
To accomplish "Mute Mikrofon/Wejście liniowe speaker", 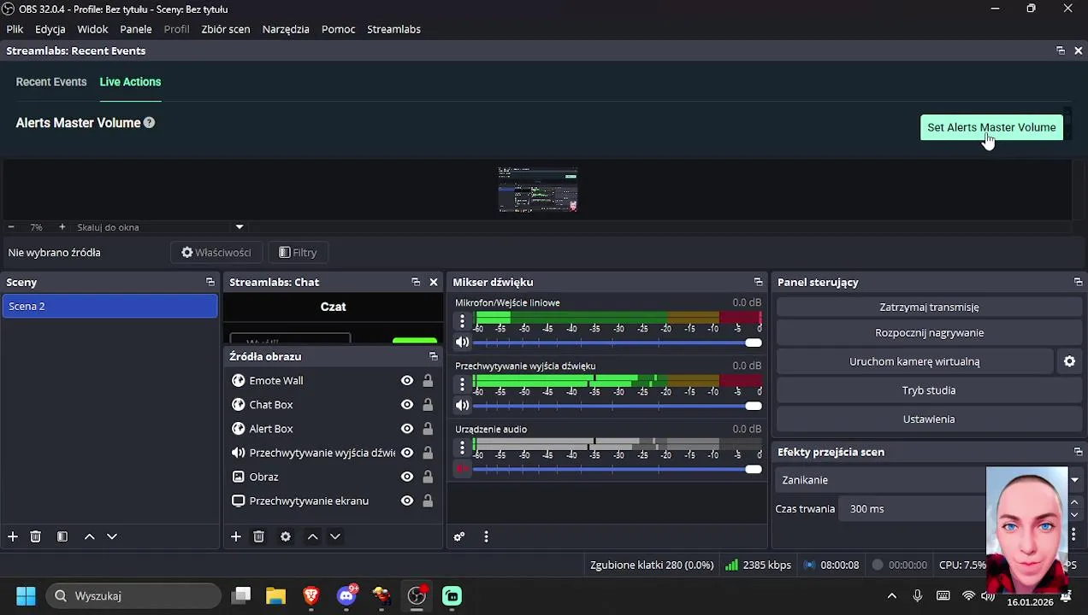I will 462,343.
